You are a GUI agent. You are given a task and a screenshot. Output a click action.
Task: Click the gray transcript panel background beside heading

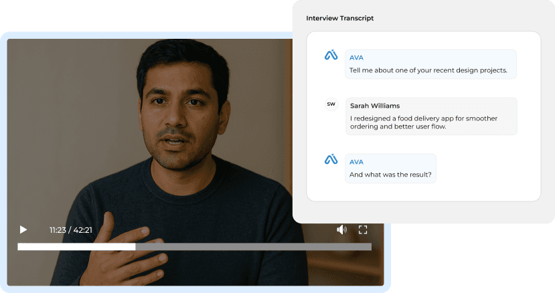coord(469,18)
